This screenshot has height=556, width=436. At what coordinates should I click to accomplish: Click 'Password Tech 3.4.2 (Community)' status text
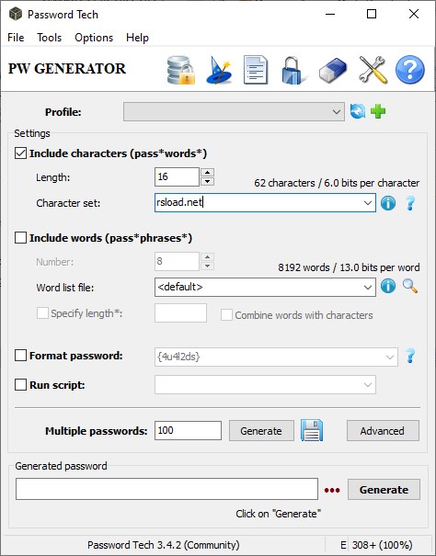[164, 545]
